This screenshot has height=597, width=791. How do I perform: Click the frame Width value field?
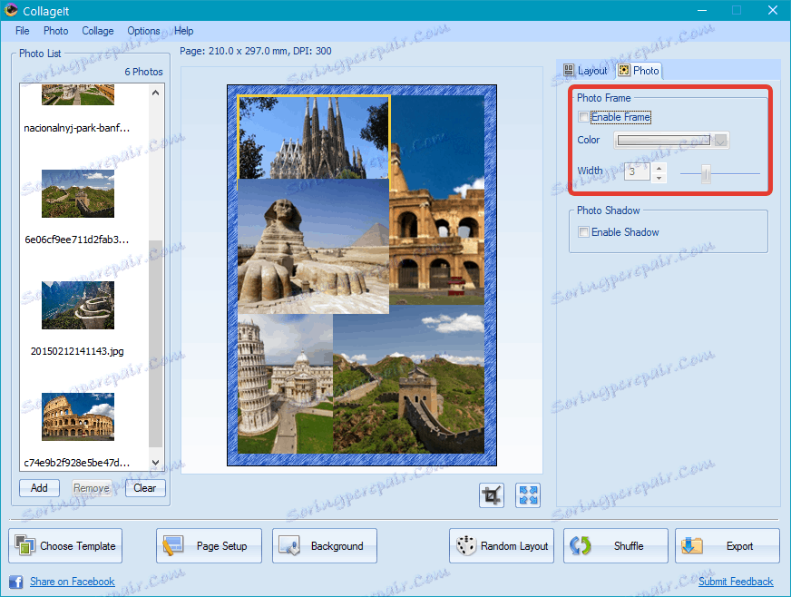click(x=638, y=172)
